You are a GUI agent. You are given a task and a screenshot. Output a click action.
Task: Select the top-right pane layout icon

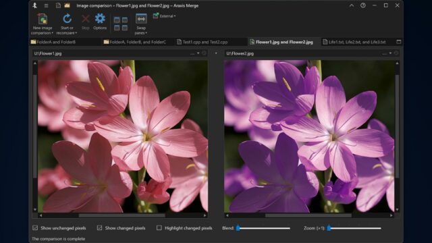click(x=125, y=20)
